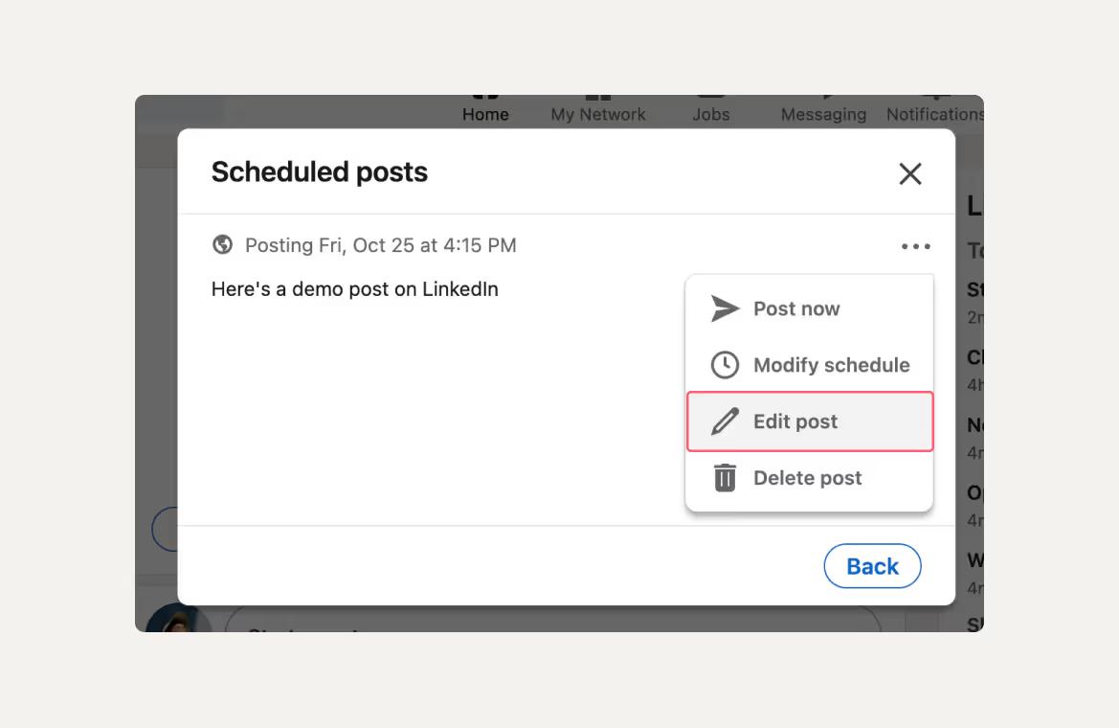The image size is (1119, 728).
Task: Select the Modify schedule menu label
Action: point(832,365)
